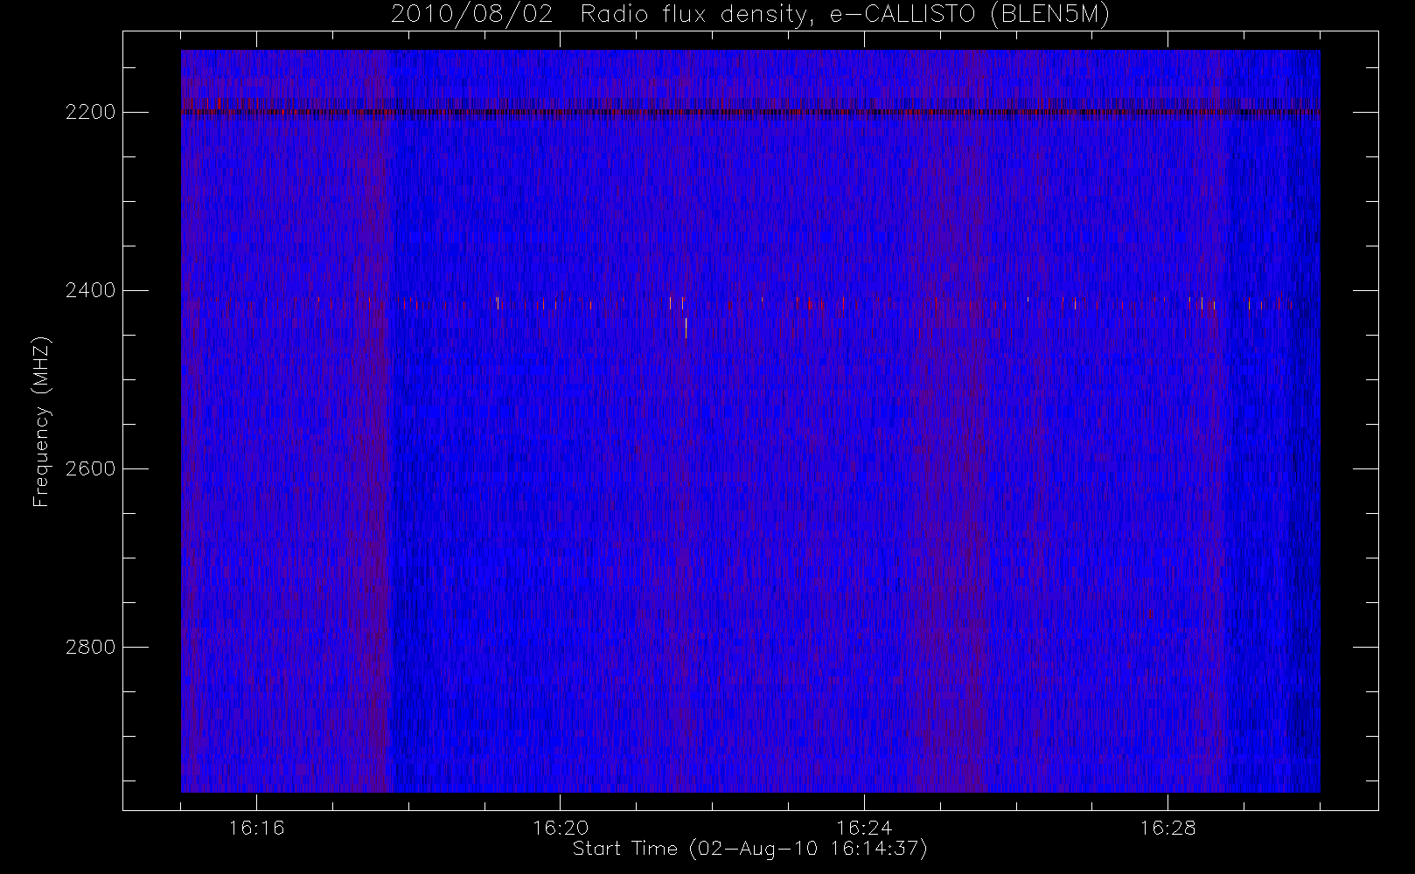1415x874 pixels.
Task: Click the yellow burst spike below 2400 MHz
Action: (x=686, y=329)
